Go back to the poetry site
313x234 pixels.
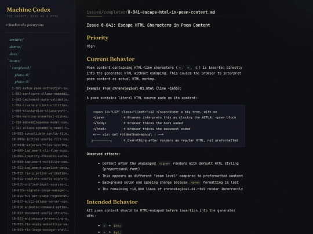tap(25, 25)
